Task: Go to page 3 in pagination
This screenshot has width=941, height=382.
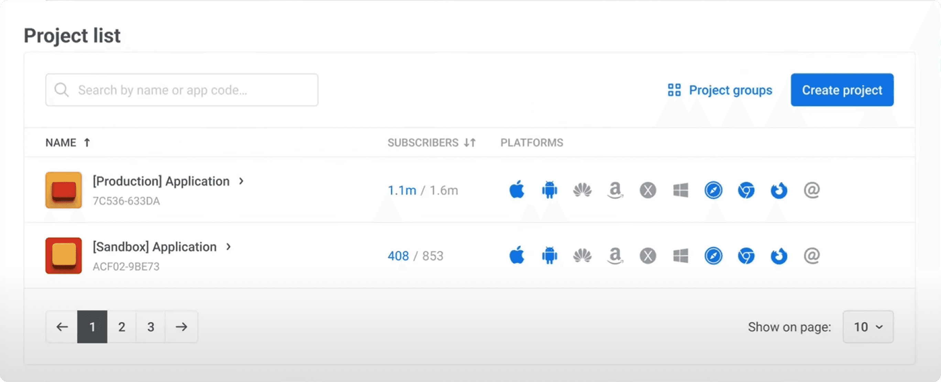Action: click(151, 327)
